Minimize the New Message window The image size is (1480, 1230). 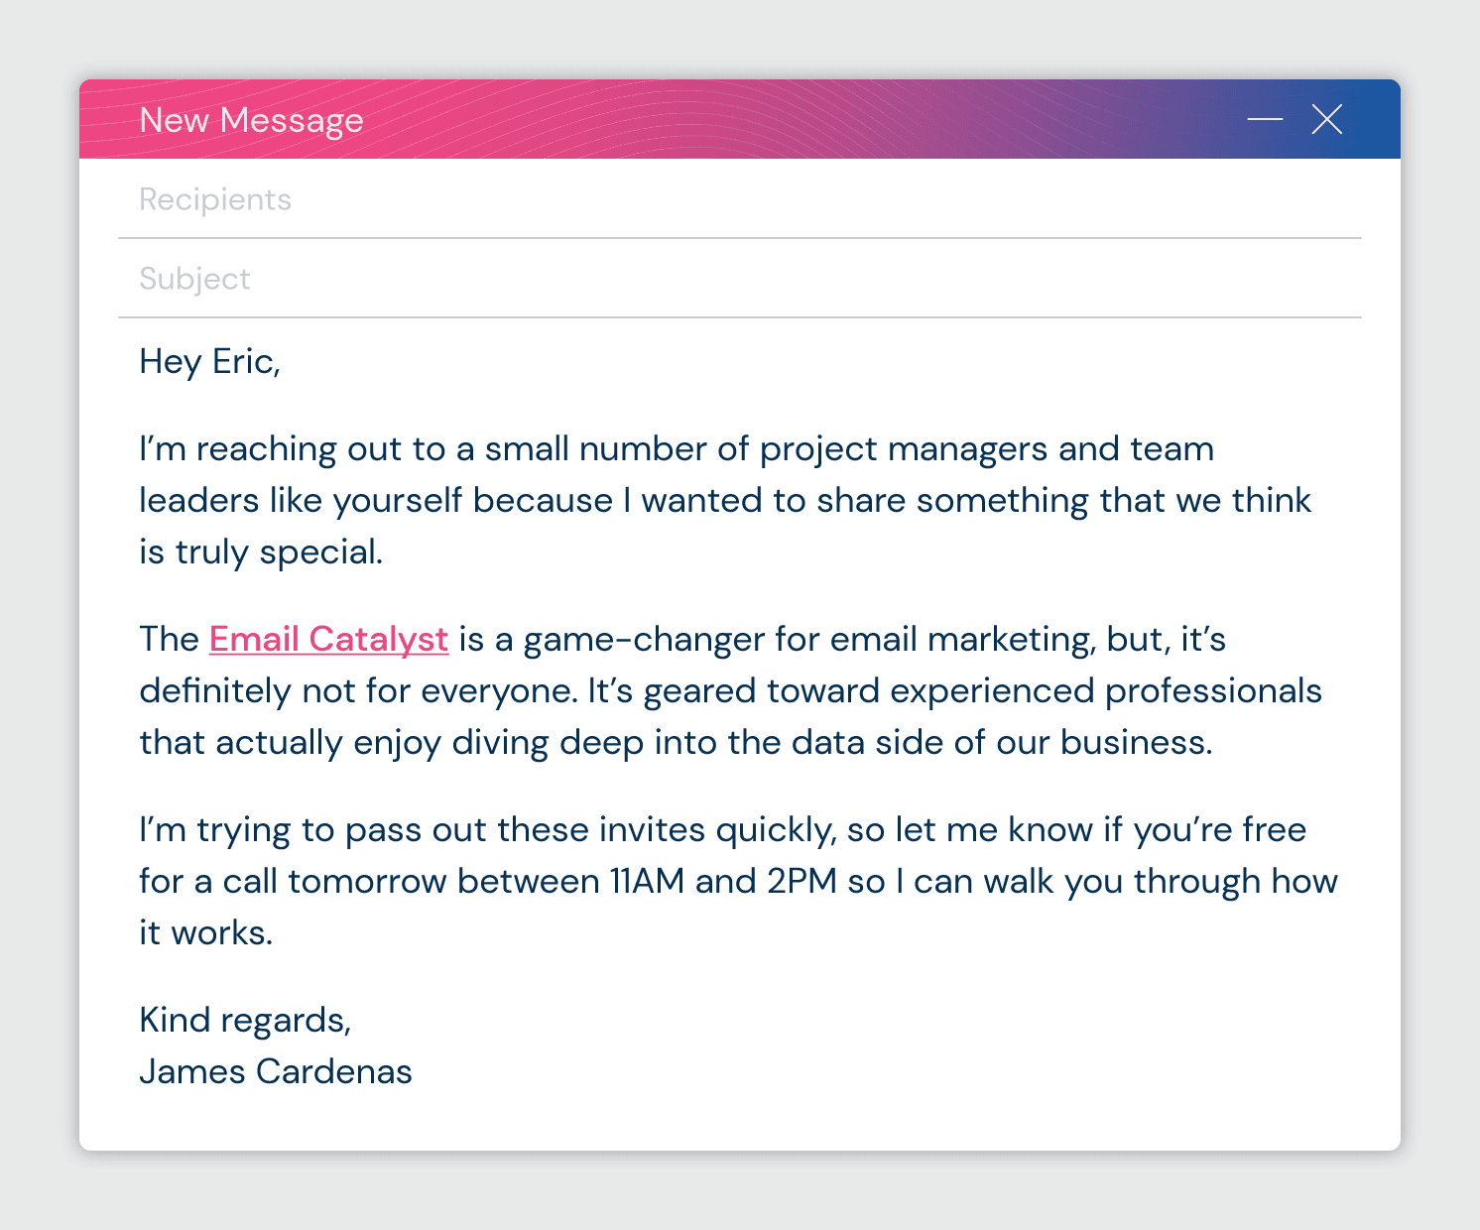pos(1265,119)
